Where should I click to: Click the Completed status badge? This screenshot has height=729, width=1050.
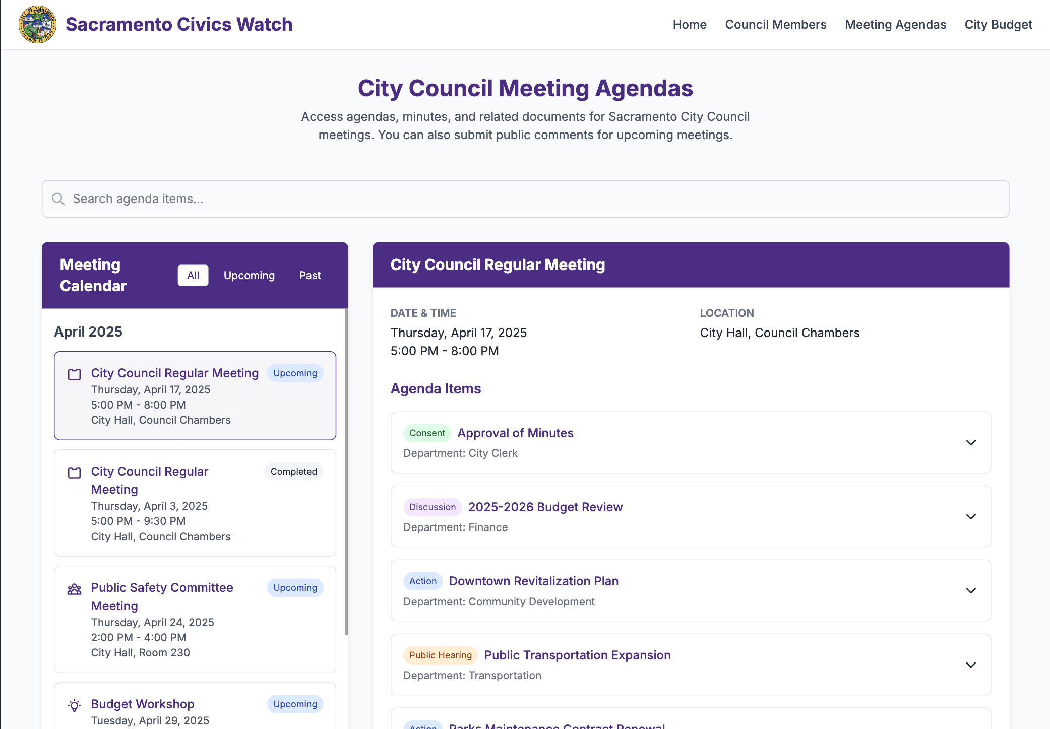click(x=294, y=471)
